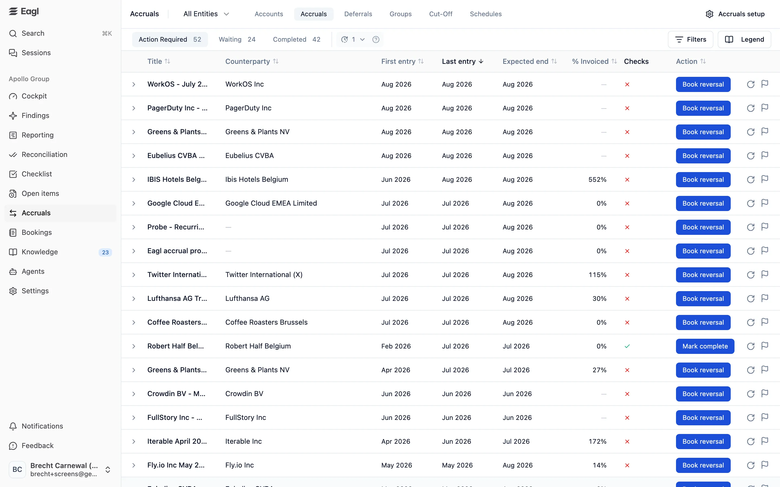Open the Filters button
Screen dimensions: 780x487
pyautogui.click(x=690, y=40)
